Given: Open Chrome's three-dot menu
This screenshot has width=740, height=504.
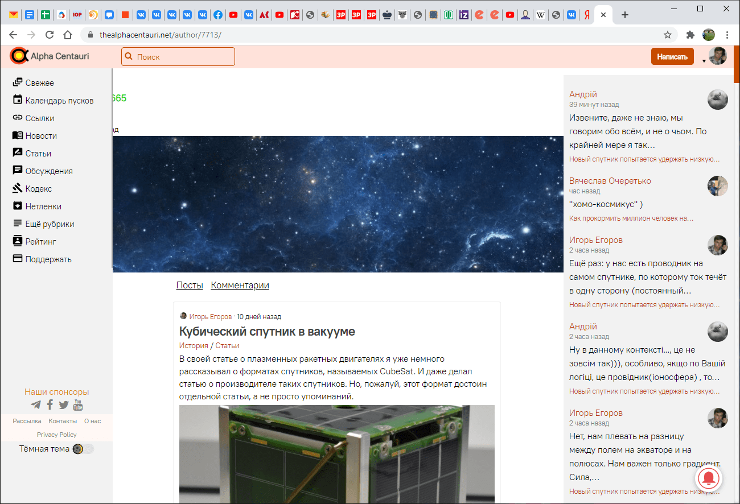Looking at the screenshot, I should pyautogui.click(x=727, y=35).
